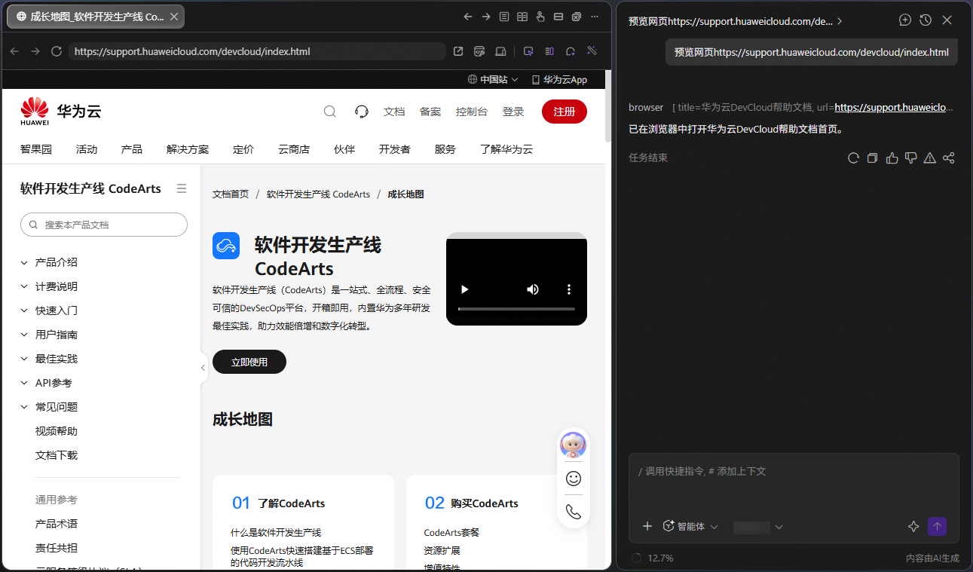Click the sparkle enhance prompt icon
This screenshot has width=973, height=572.
914,527
